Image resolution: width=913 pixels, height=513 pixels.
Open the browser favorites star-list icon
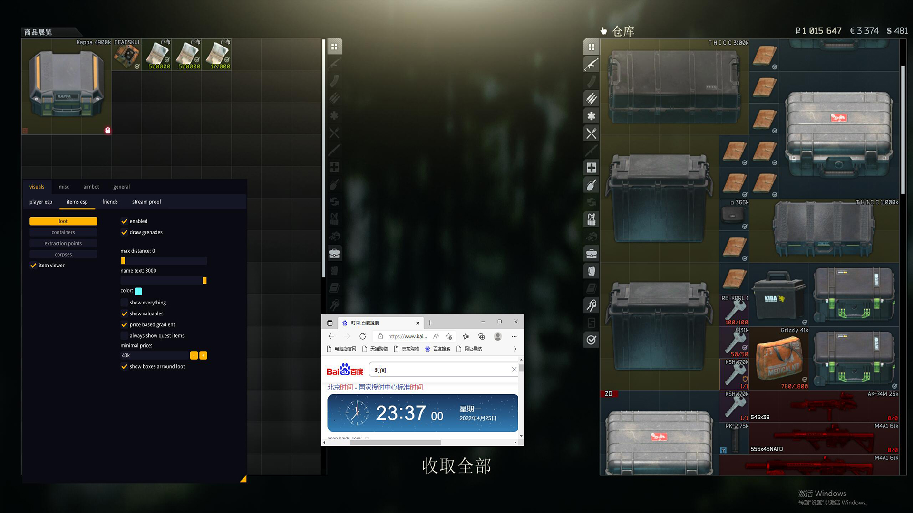[466, 336]
